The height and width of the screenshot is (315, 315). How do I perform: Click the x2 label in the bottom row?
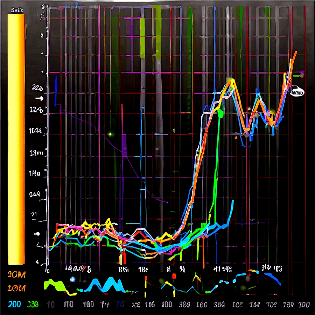(136, 304)
